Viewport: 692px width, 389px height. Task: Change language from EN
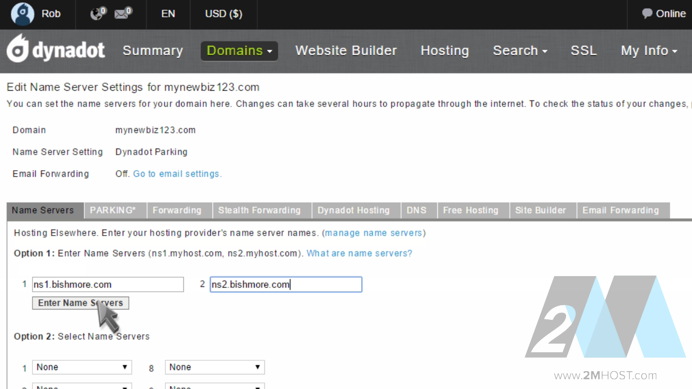(168, 14)
